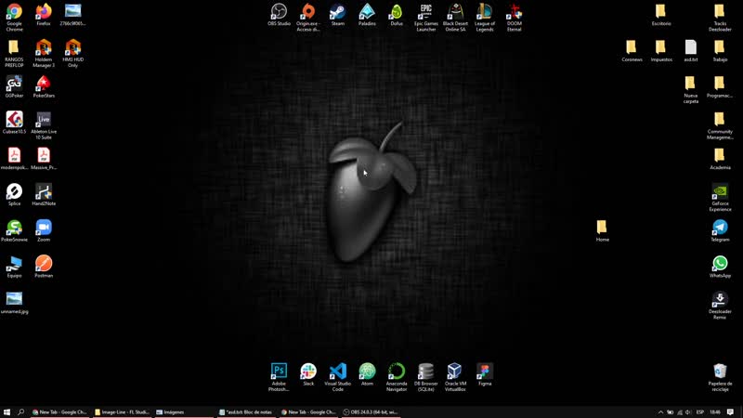Viewport: 743px width, 418px height.
Task: Select the PokerStars shortcut
Action: (44, 84)
